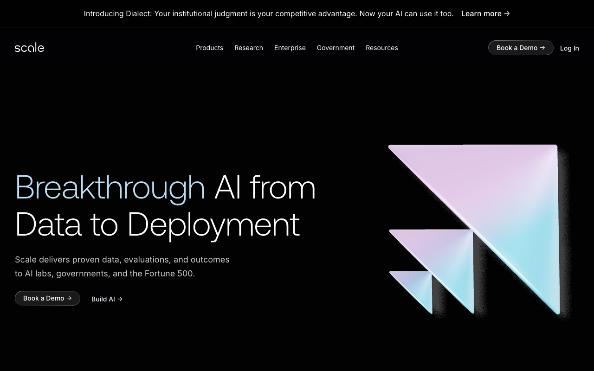Click Book a Demo in the header
This screenshot has width=594, height=371.
[x=521, y=48]
